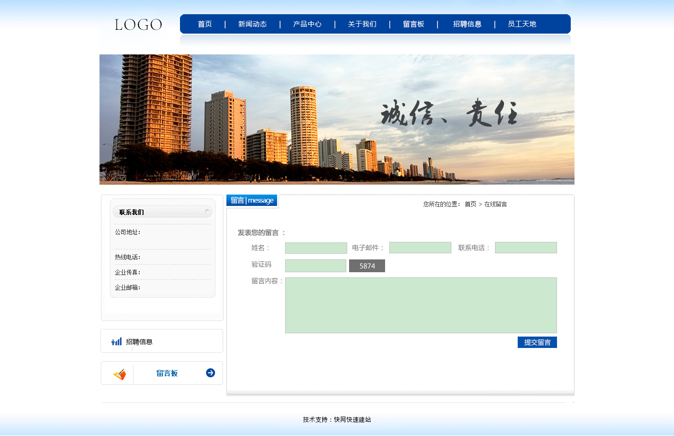Screen dimensions: 674x436
Task: Click the 首页 breadcrumb link
Action: [470, 205]
